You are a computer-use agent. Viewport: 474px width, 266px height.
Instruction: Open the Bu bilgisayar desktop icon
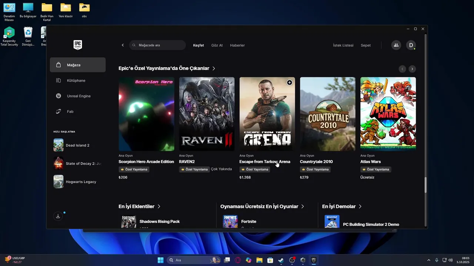pos(28,11)
